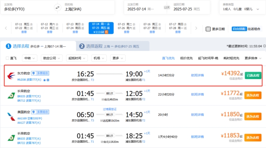
Task: Choose date pair 07-12 / 07-23
Action: (50, 28)
